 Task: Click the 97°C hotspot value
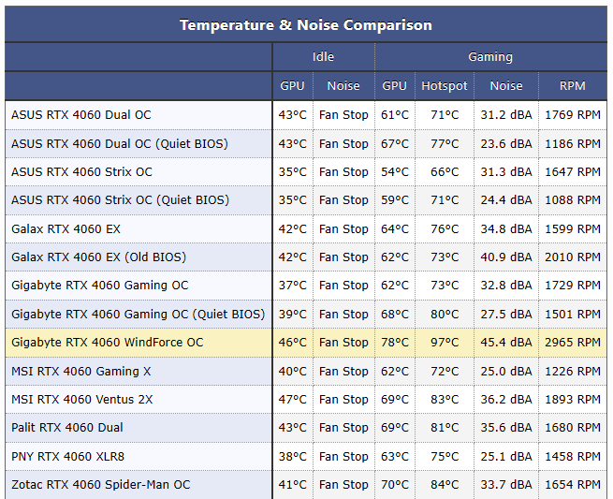pos(445,343)
